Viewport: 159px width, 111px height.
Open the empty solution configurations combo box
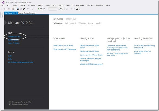(53, 9)
